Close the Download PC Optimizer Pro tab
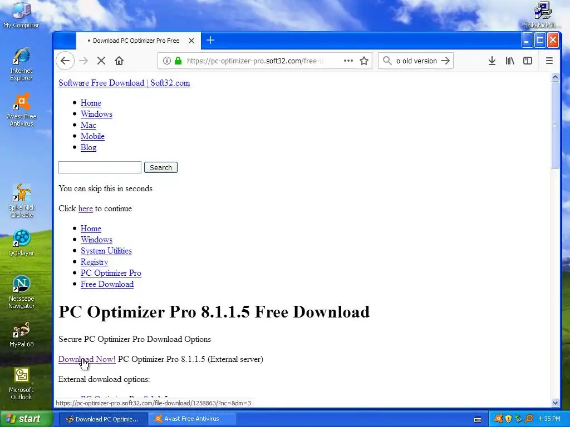 click(191, 41)
